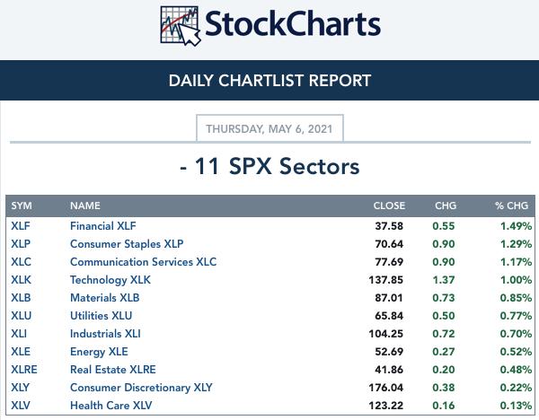The height and width of the screenshot is (420, 539).
Task: Click the CLOSE column header
Action: 389,206
